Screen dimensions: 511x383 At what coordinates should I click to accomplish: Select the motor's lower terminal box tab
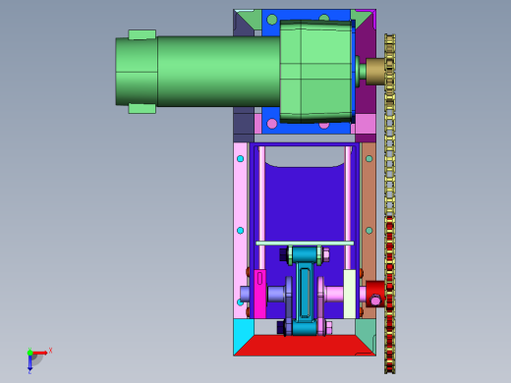pyautogui.click(x=142, y=108)
